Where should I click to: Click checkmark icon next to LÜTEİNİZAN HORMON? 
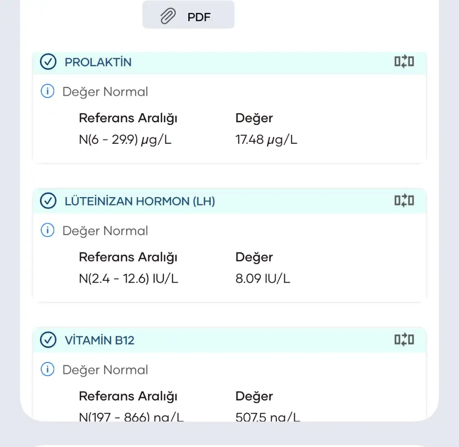(48, 201)
